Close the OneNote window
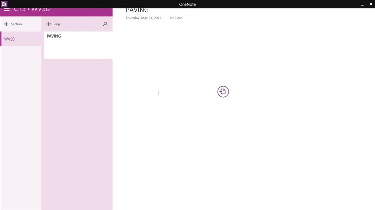Image resolution: width=375 pixels, height=210 pixels. pos(371,4)
